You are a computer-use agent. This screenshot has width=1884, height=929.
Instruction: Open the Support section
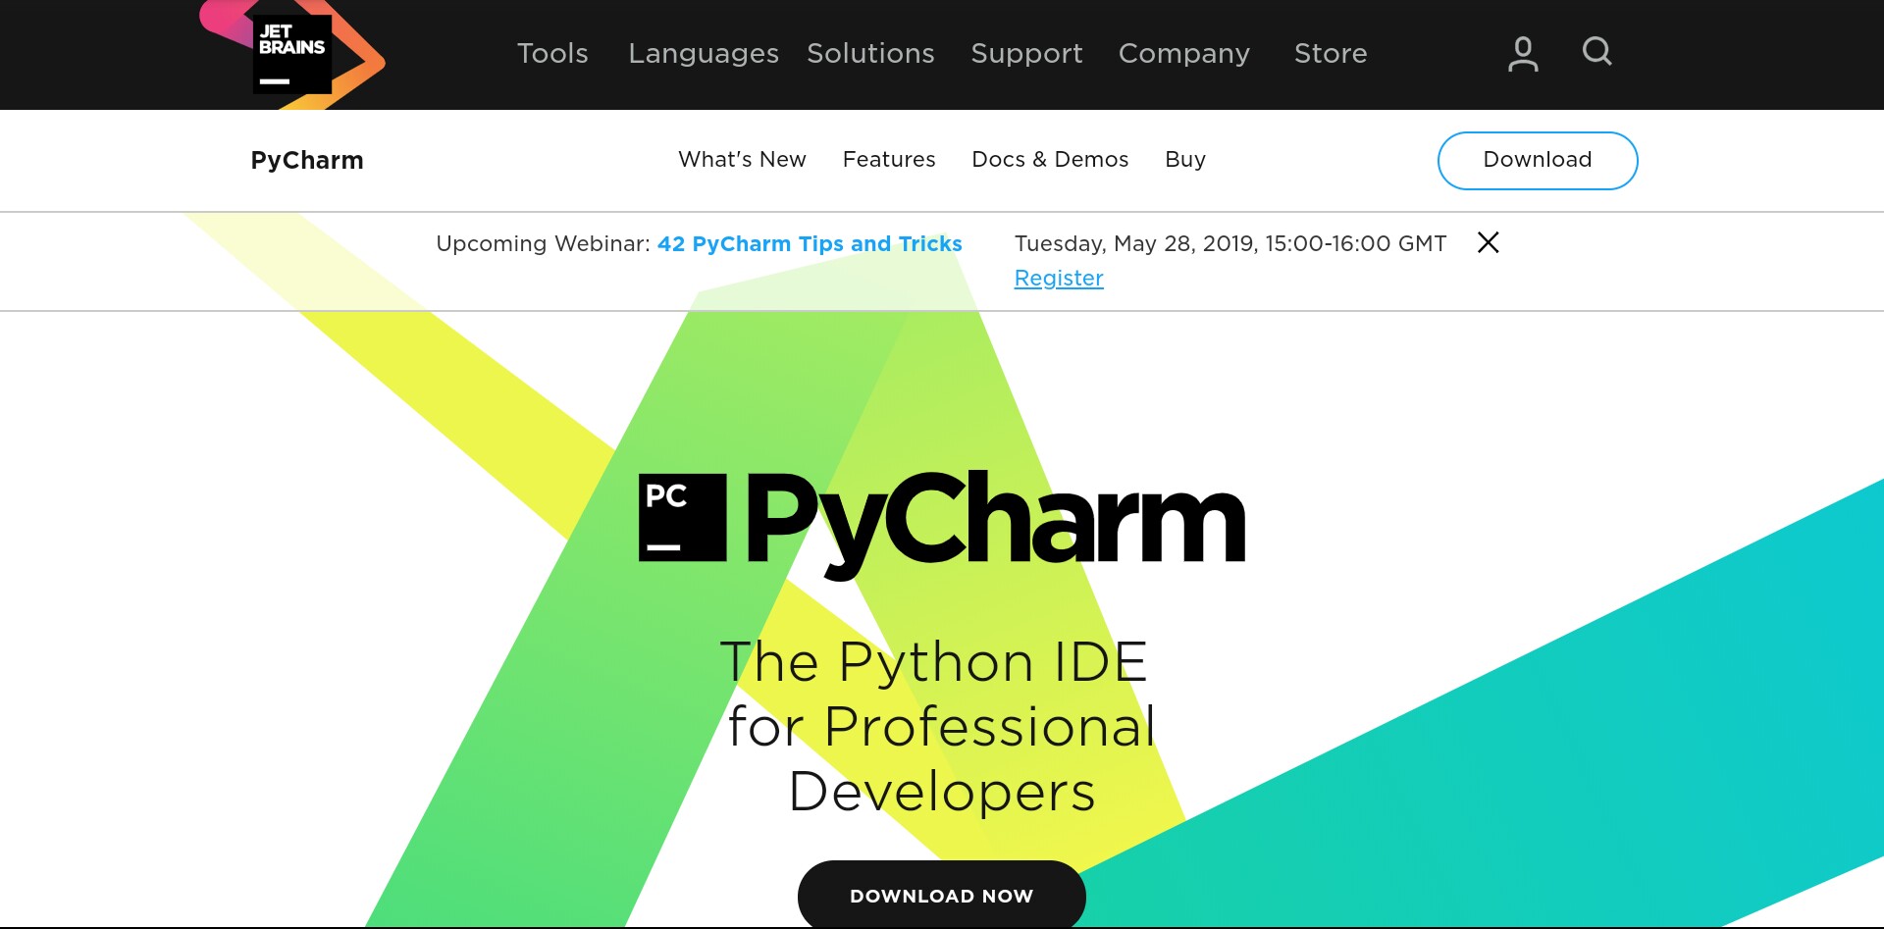1026,54
